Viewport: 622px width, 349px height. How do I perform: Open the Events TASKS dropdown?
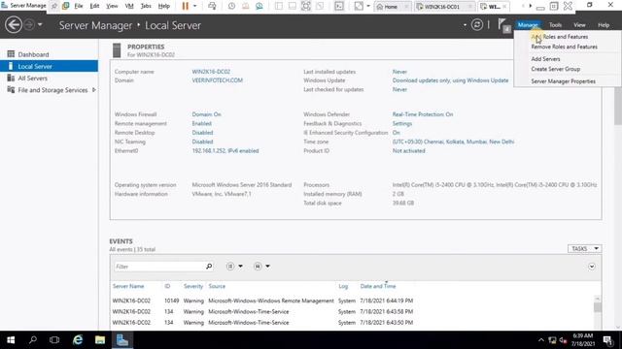point(584,248)
